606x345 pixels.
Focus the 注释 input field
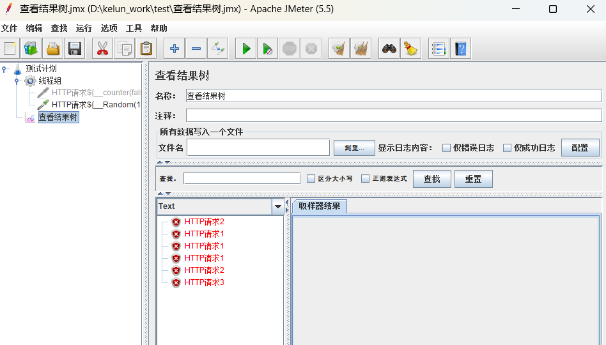click(x=394, y=116)
